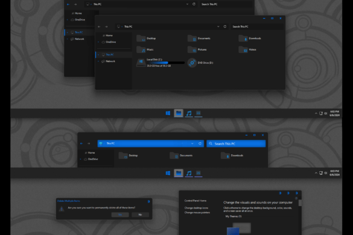353x235 pixels.
Task: Select Home in front Explorer window sidebar
Action: [107, 36]
